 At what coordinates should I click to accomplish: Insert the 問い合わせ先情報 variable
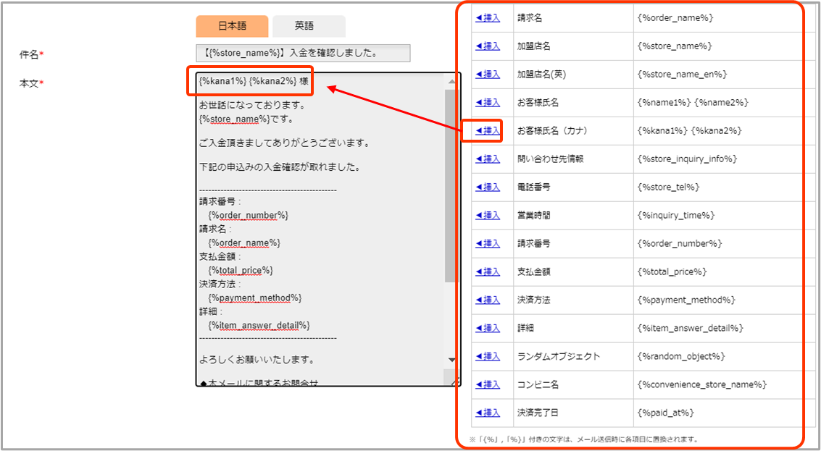point(488,159)
